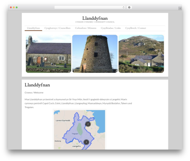Click the red close window dot

(11, 7)
